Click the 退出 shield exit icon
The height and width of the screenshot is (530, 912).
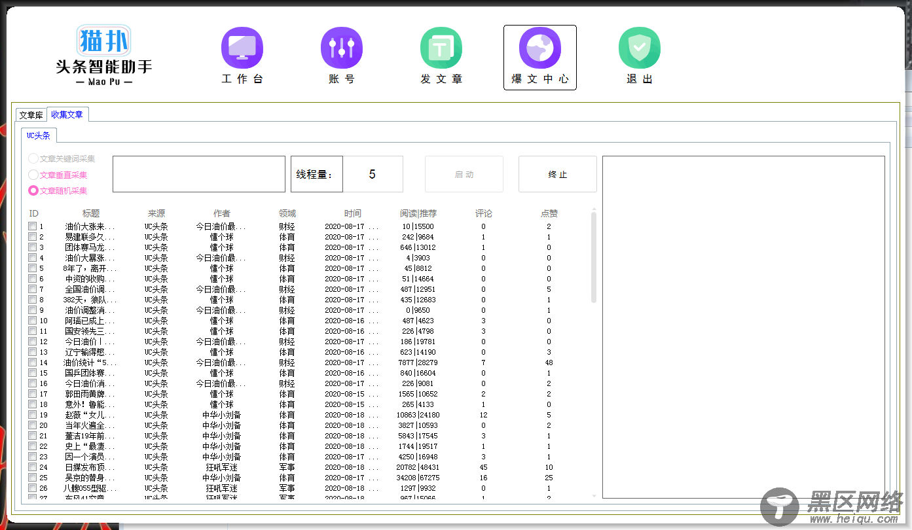point(640,56)
